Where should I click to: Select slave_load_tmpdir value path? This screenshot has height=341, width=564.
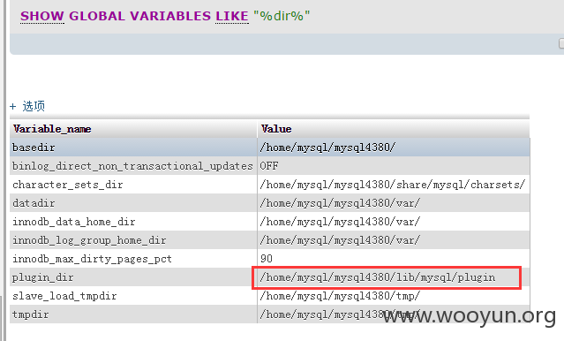(340, 296)
